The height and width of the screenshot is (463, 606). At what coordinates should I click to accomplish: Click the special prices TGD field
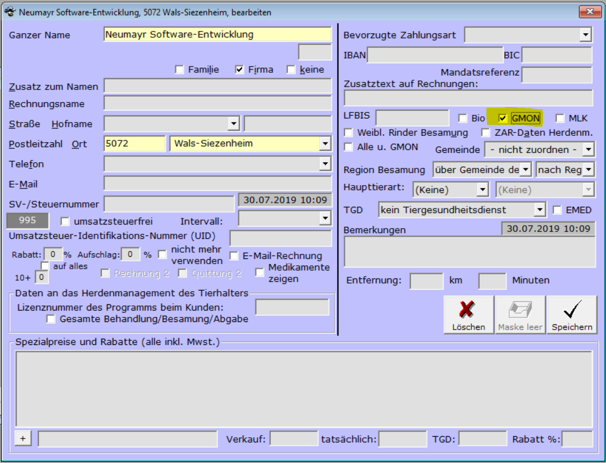(482, 439)
